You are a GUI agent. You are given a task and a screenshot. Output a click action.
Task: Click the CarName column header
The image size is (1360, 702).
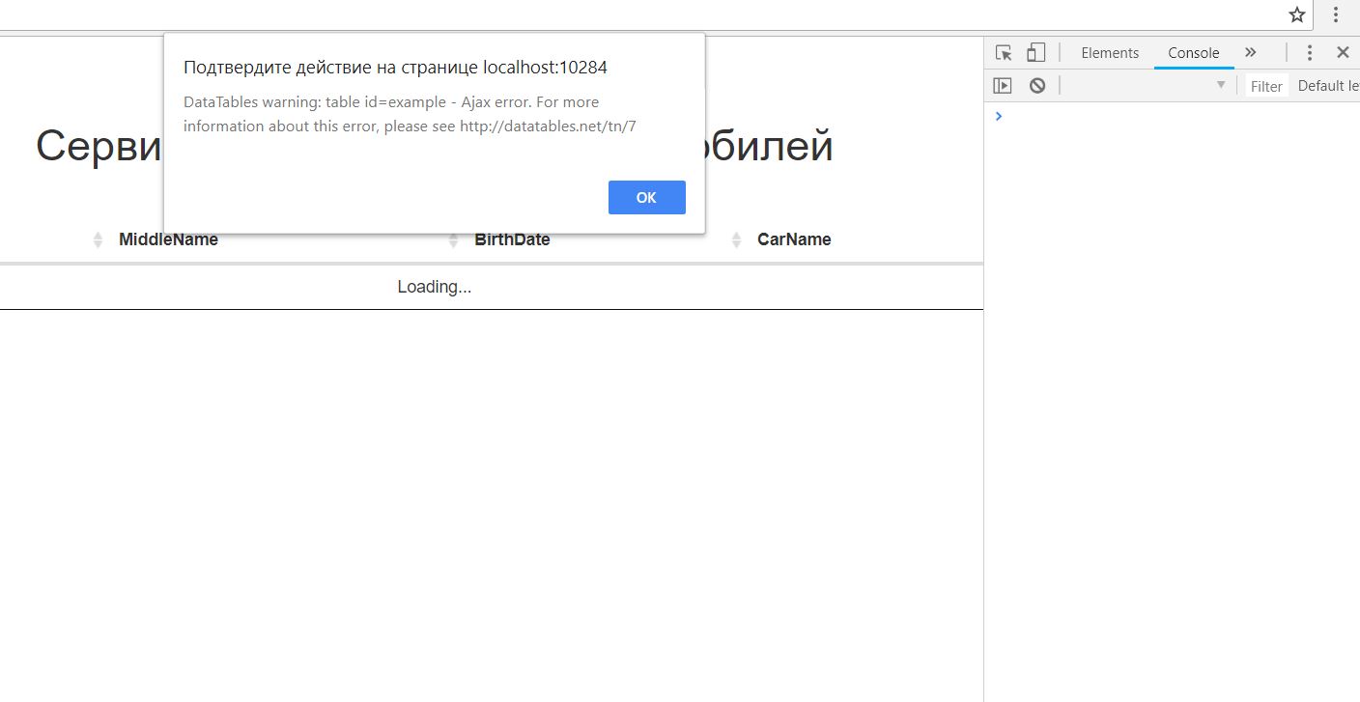(794, 239)
